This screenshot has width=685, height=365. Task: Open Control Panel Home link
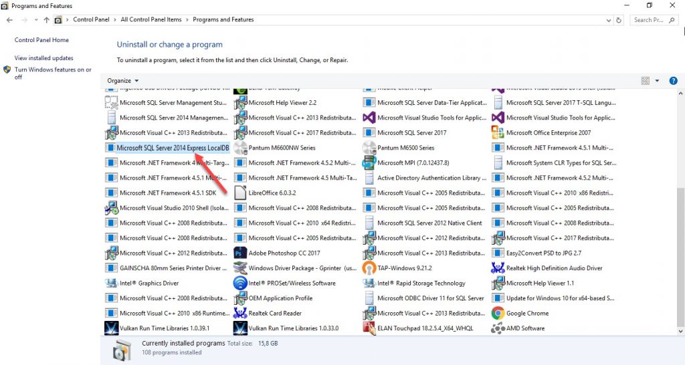41,39
